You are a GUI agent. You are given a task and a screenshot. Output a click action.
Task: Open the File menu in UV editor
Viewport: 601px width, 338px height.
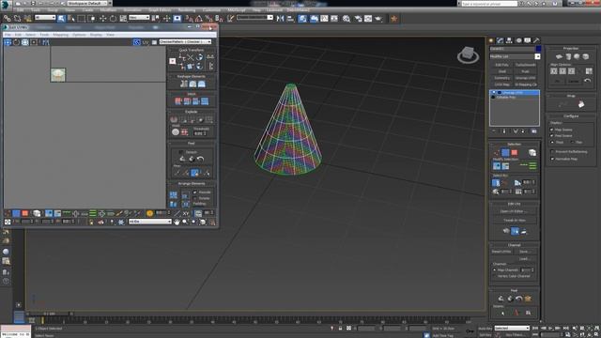tap(8, 35)
